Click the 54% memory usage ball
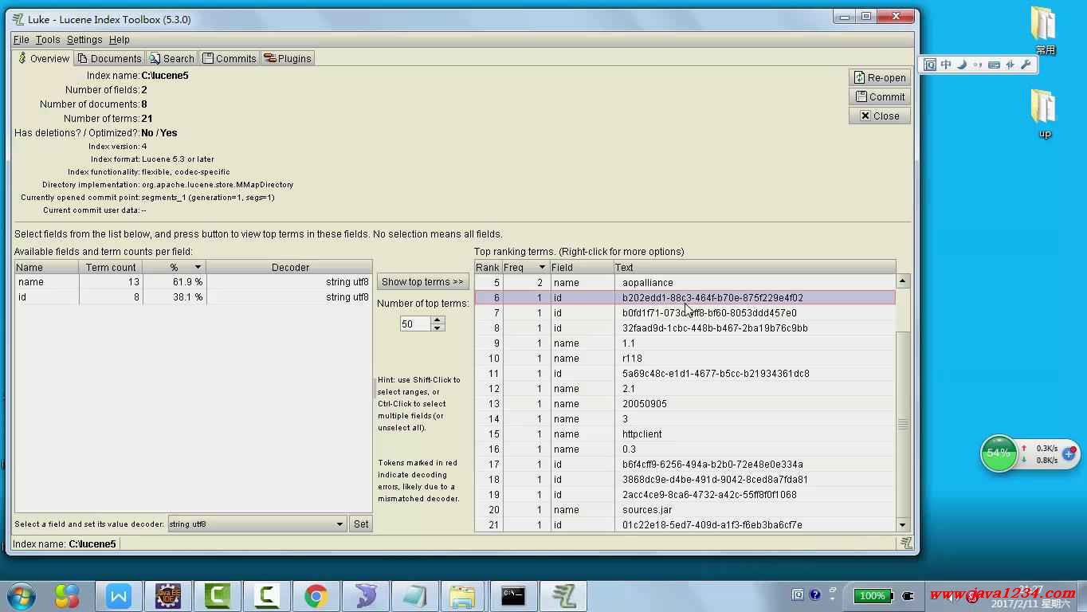This screenshot has height=612, width=1087. pyautogui.click(x=999, y=453)
